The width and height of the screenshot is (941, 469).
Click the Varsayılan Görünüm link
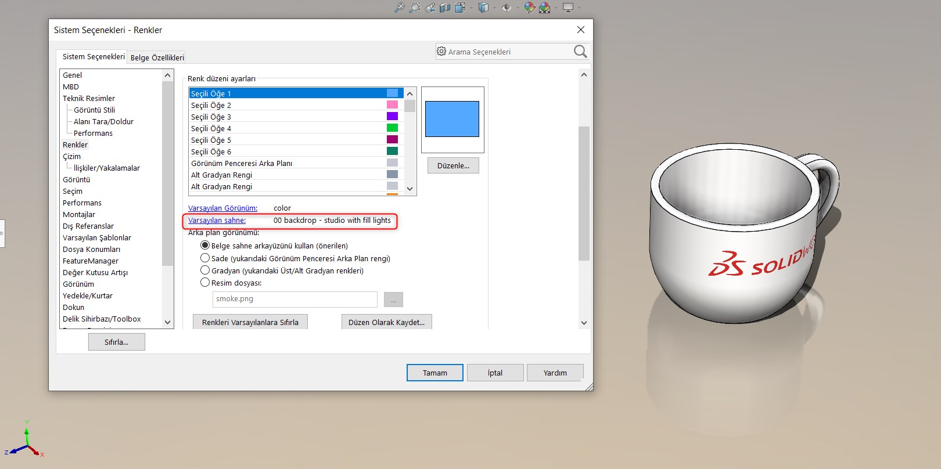pyautogui.click(x=222, y=208)
